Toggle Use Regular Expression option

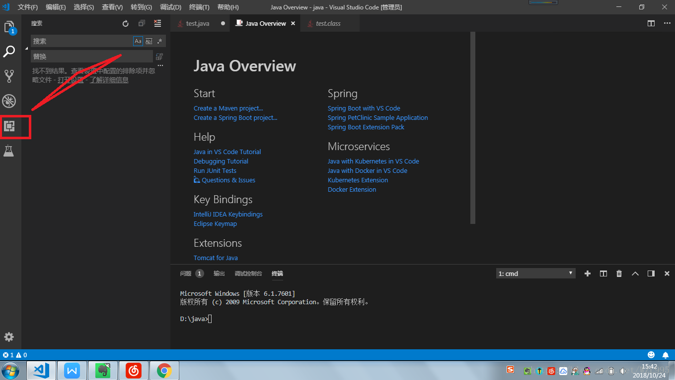[x=159, y=41]
